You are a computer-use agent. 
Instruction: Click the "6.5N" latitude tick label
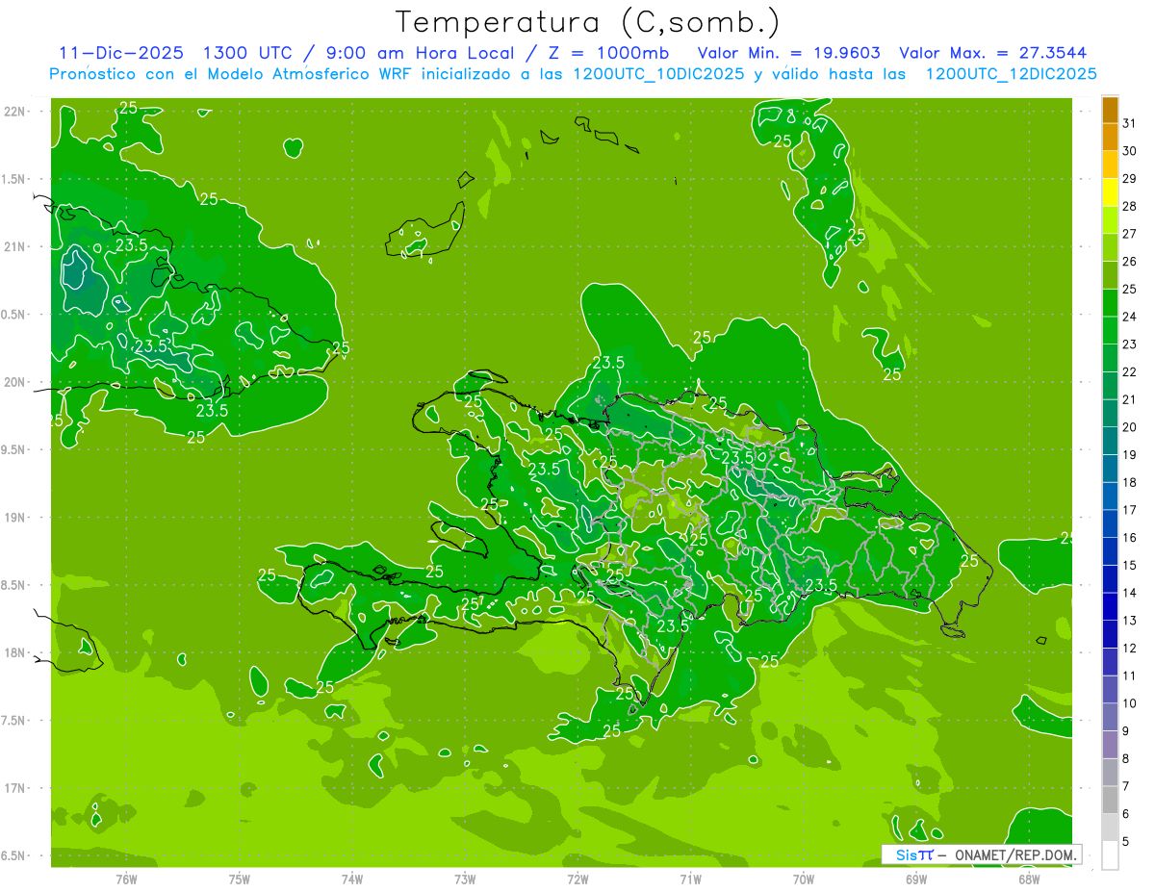(x=13, y=855)
